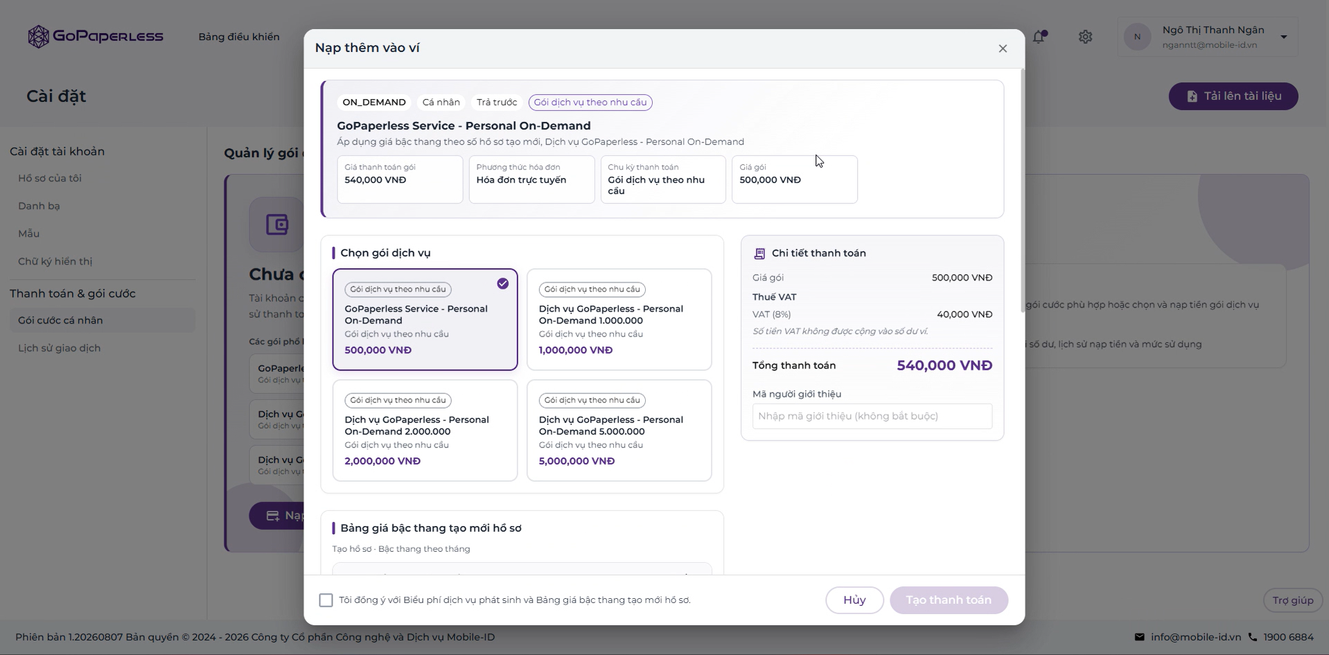Close the Nạp thêm vào ví dialog
The image size is (1329, 655).
click(x=1003, y=48)
